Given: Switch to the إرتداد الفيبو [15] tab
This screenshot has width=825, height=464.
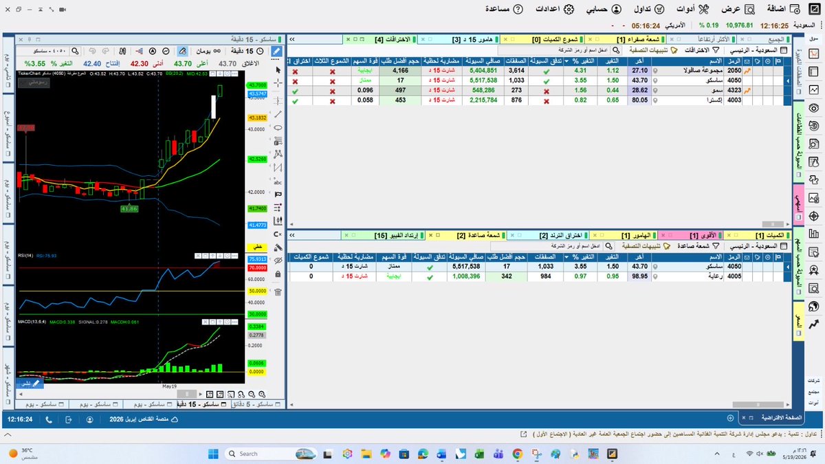Looking at the screenshot, I should click(385, 236).
